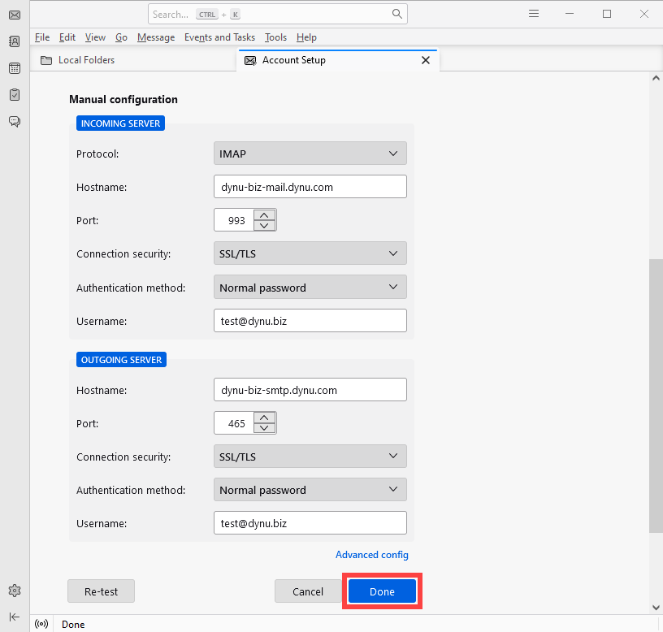Increase the outgoing port 465 value
Screen dimensions: 663x632
[x=264, y=418]
